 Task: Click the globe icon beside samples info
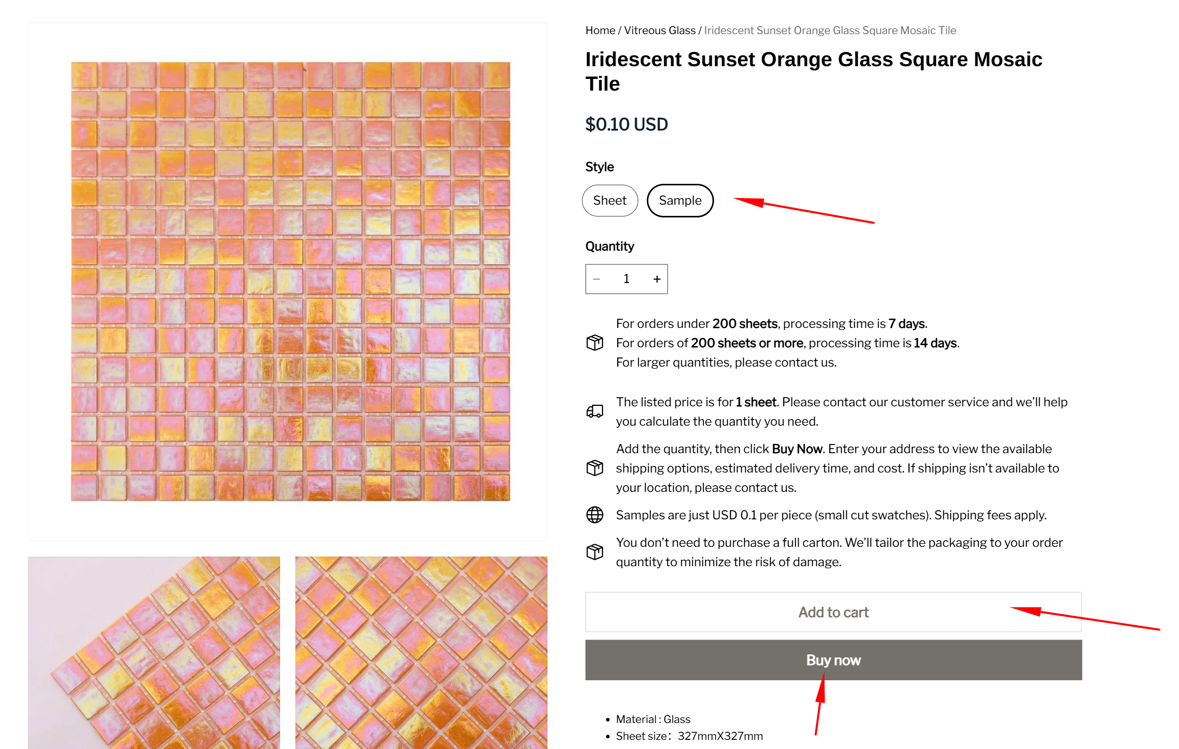(594, 515)
